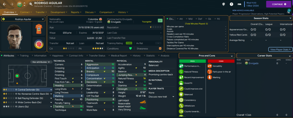Open the help question mark icon
The height and width of the screenshot is (118, 293).
click(231, 4)
